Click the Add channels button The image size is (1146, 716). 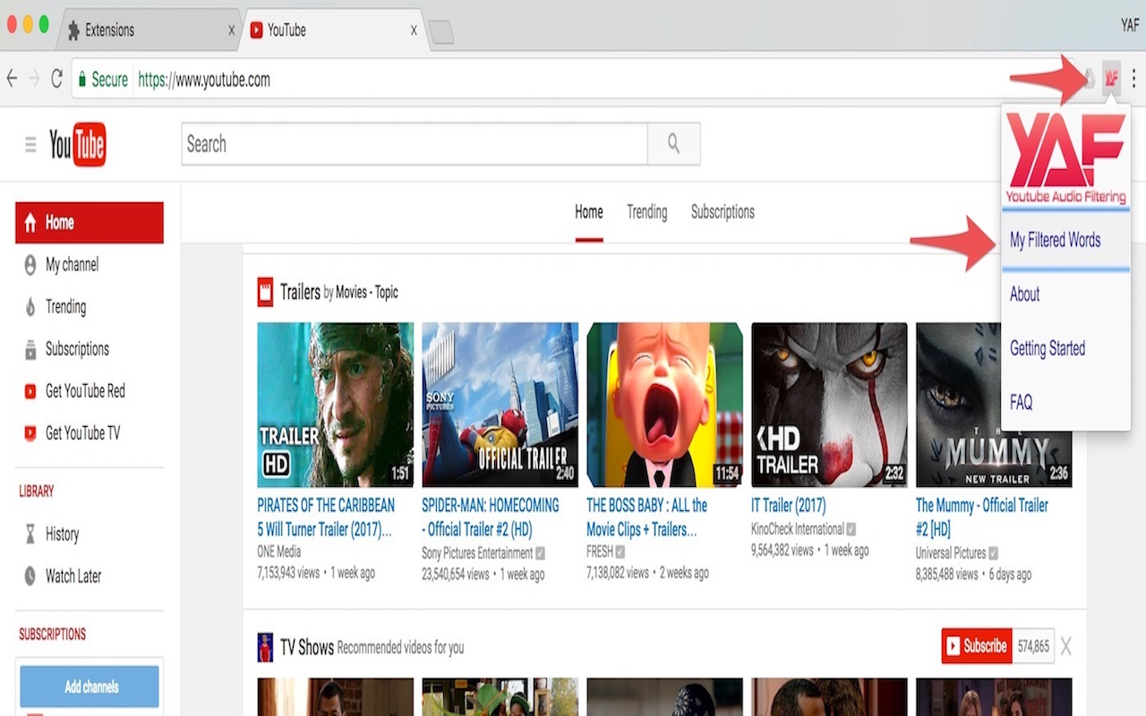click(90, 686)
